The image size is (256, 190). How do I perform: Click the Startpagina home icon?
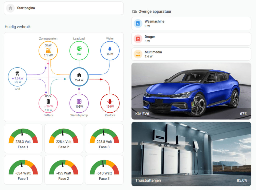tap(10, 8)
